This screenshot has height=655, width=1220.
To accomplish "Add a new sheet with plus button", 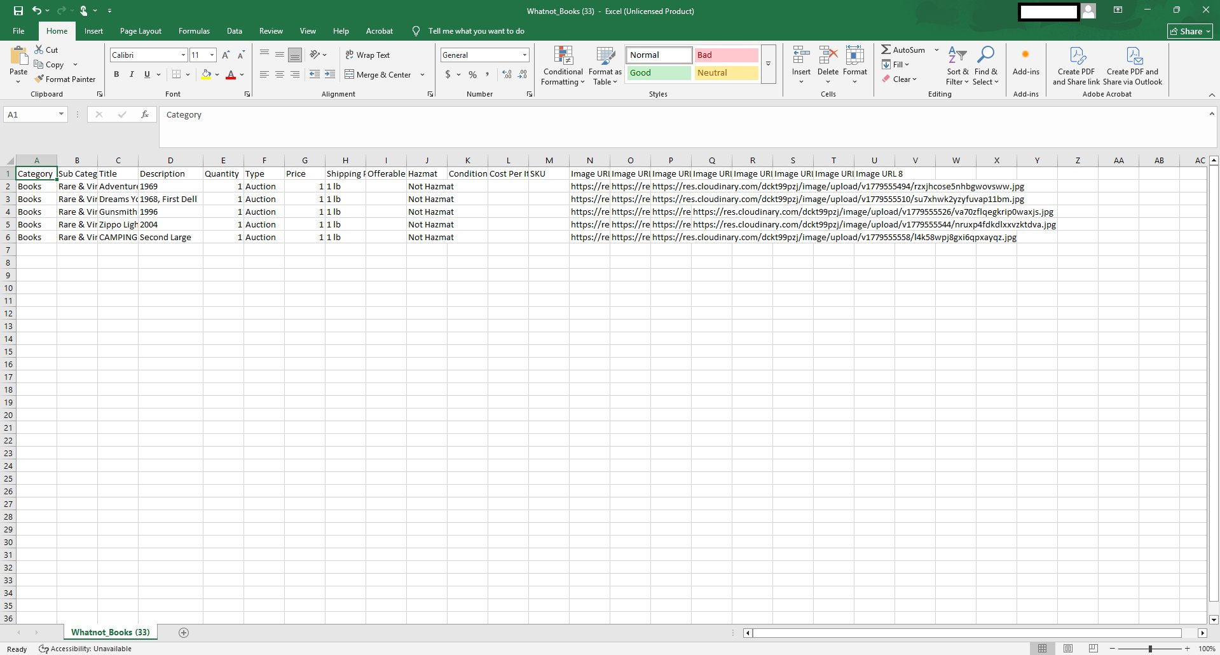I will (x=184, y=632).
